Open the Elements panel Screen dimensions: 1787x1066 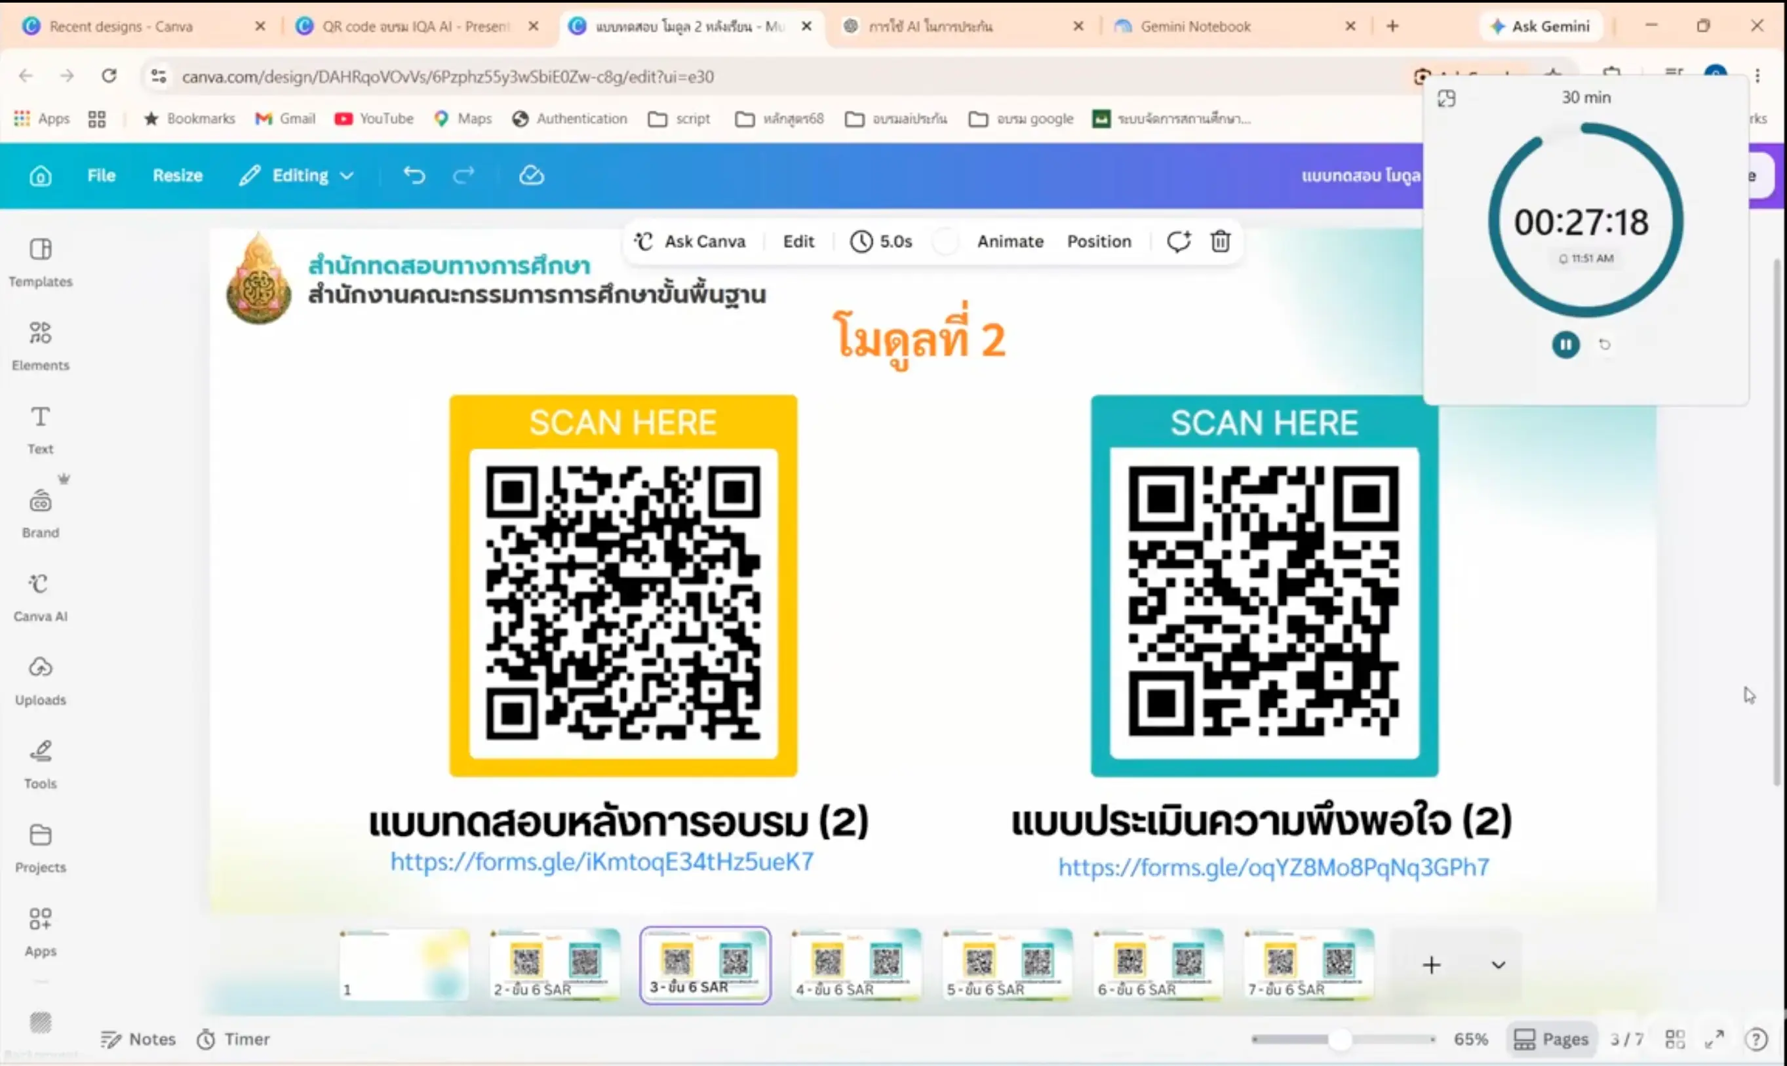pos(40,346)
